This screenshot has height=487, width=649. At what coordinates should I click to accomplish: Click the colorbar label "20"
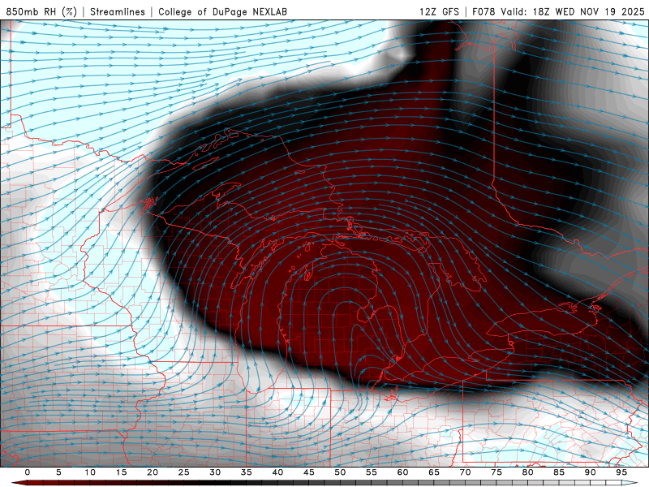pos(153,472)
